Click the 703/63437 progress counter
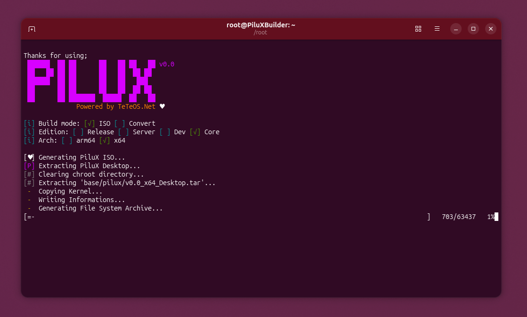This screenshot has height=317, width=527. click(459, 217)
